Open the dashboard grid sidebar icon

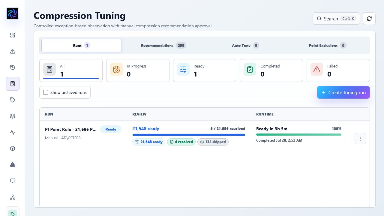[x=13, y=35]
